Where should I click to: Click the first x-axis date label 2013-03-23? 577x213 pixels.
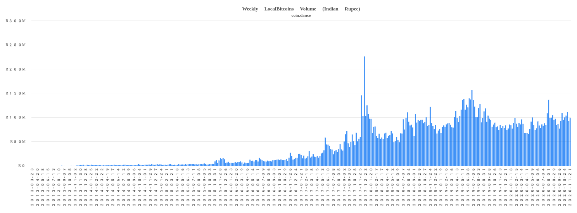(x=32, y=187)
